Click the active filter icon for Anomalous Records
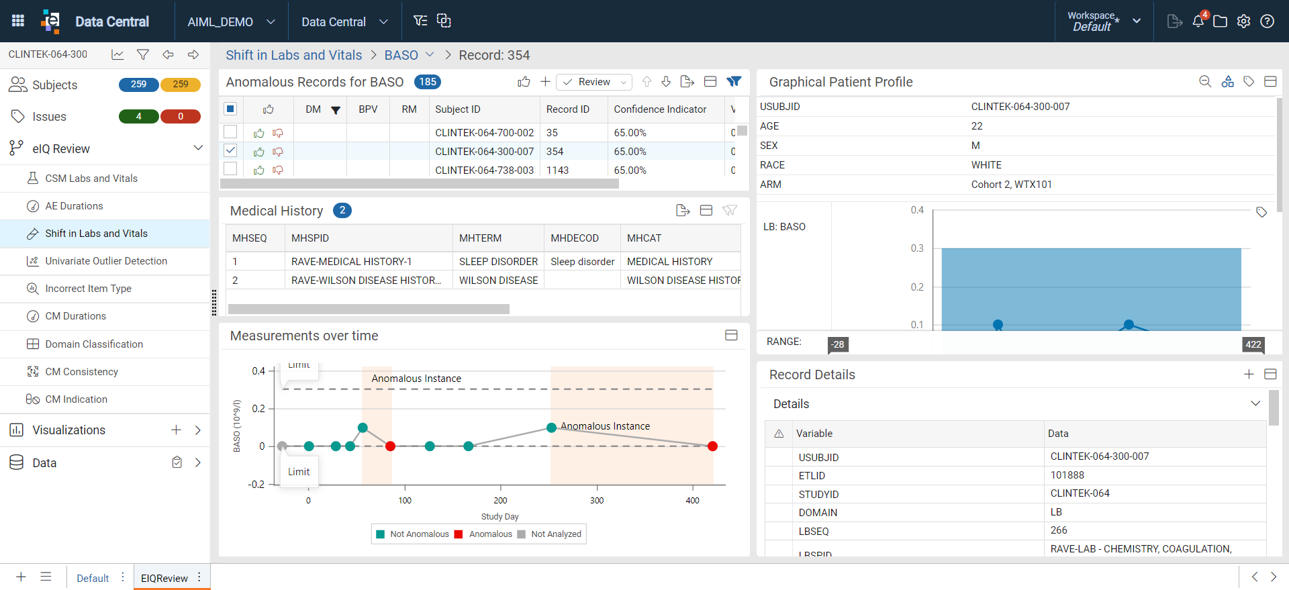This screenshot has width=1289, height=590. pyautogui.click(x=734, y=82)
